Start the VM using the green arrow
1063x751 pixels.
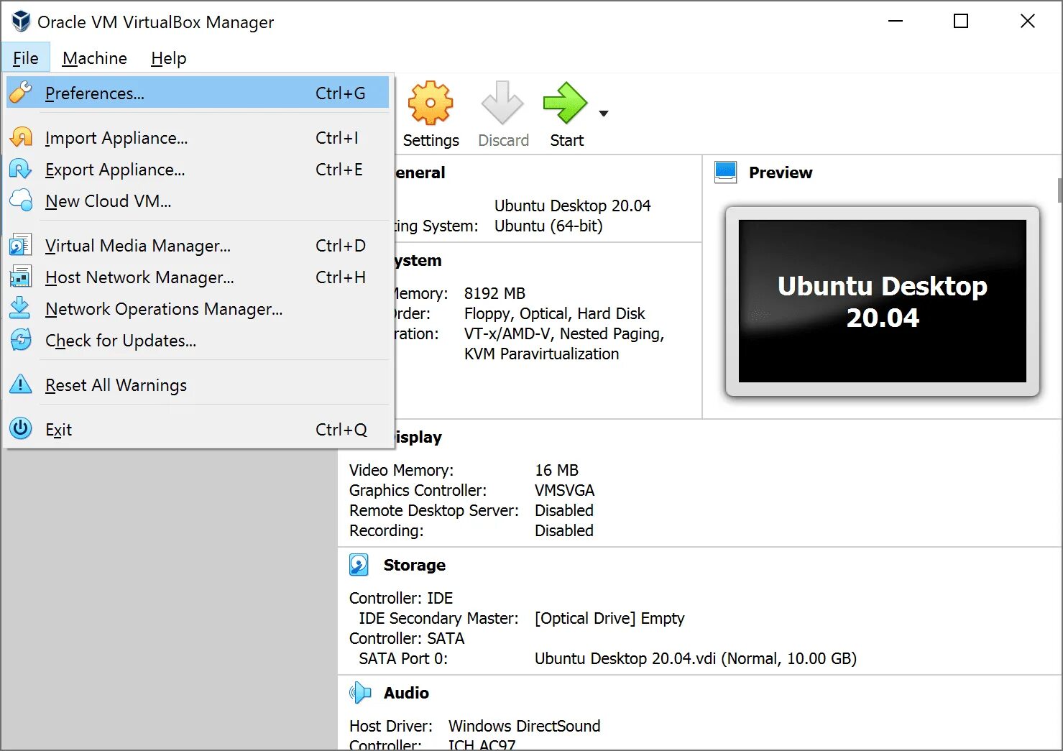tap(566, 103)
